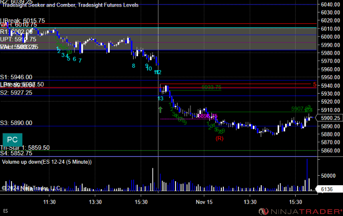Click the cyan 13 count marker

point(161,99)
